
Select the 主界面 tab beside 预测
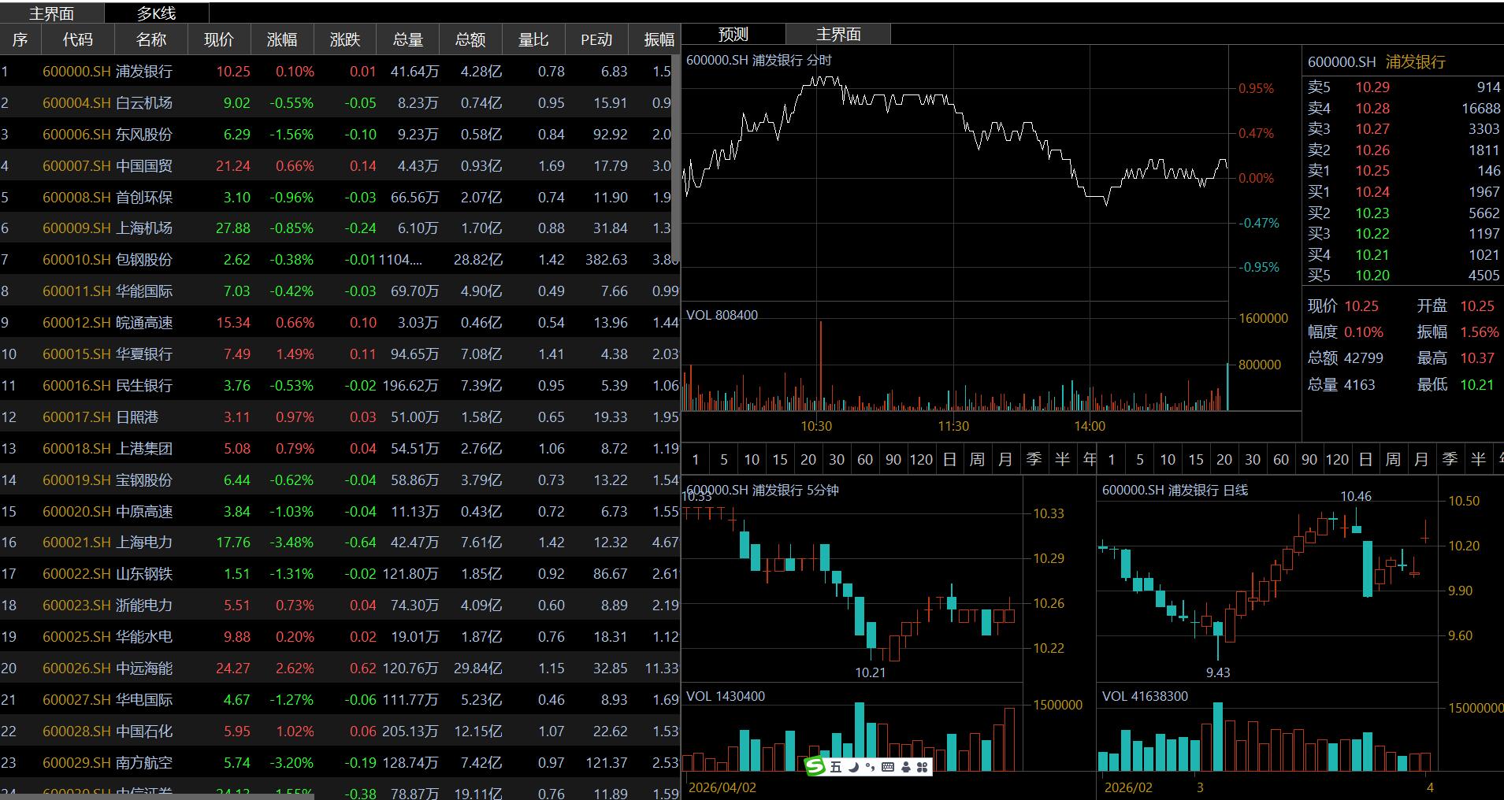coord(837,35)
